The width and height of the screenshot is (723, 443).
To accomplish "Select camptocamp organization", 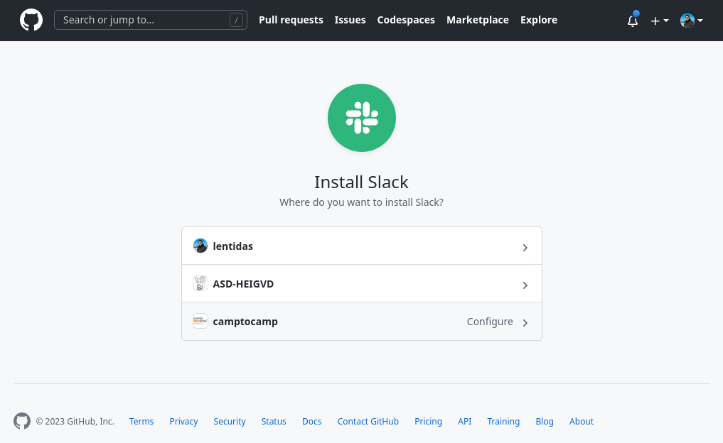I will [361, 322].
